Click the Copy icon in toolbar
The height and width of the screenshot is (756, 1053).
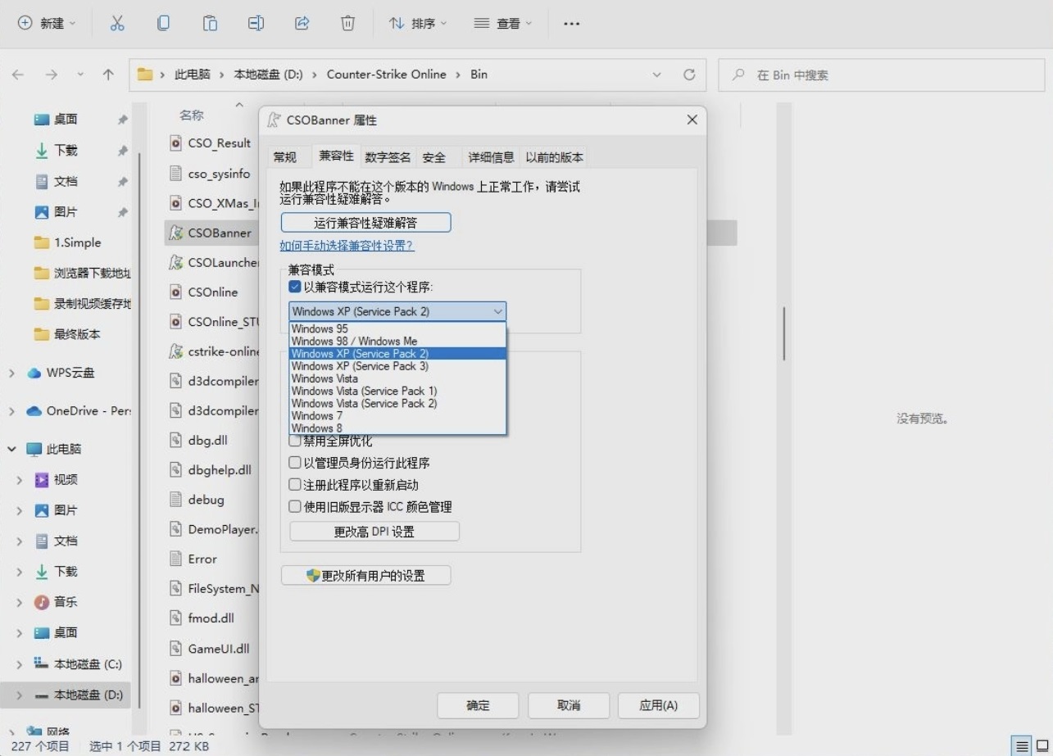163,24
